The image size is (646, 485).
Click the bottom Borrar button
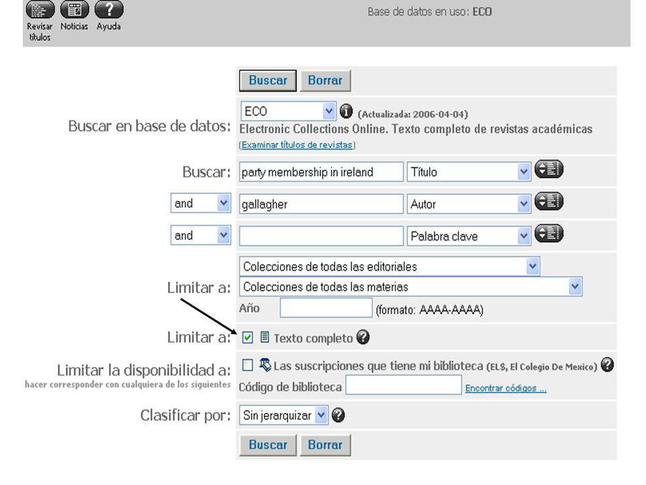click(326, 445)
